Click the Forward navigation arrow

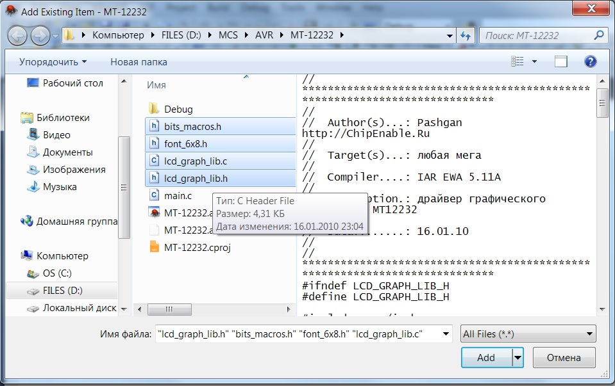click(x=40, y=35)
